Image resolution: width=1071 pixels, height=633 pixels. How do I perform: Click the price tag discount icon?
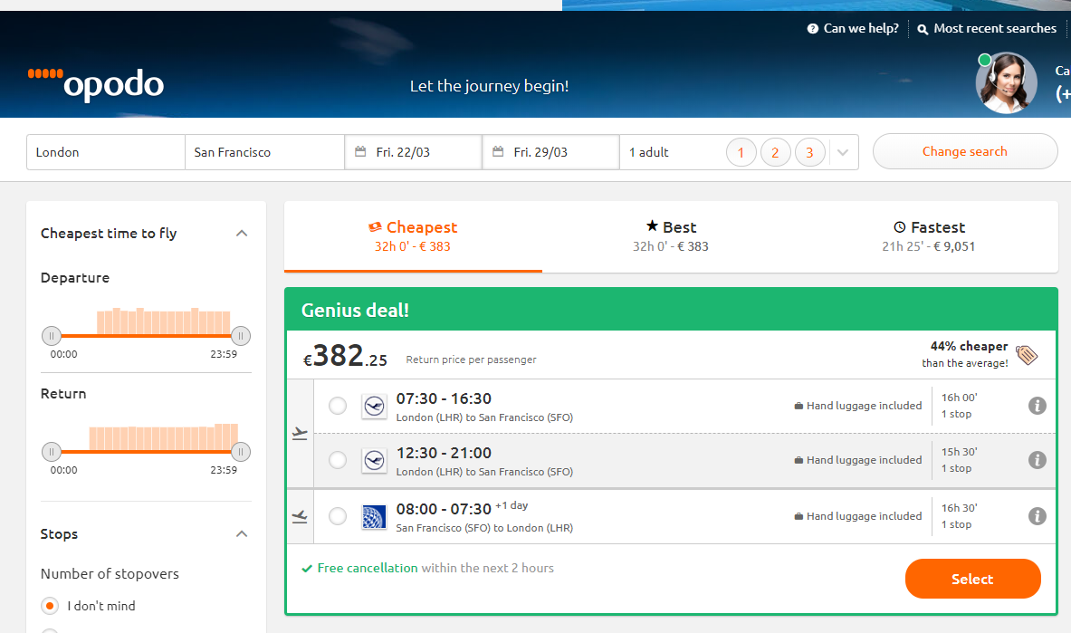click(1027, 354)
